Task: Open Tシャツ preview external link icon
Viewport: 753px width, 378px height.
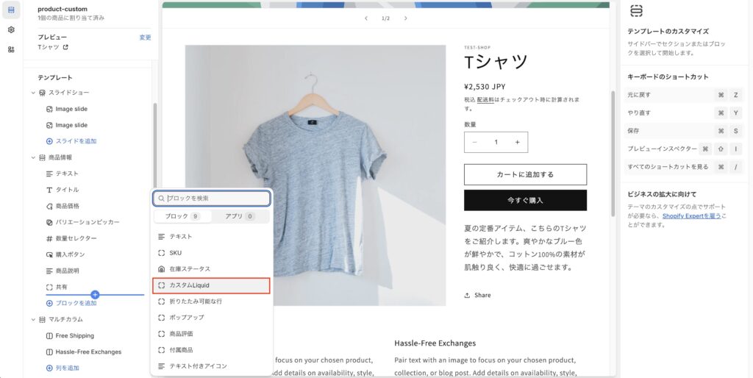Action: pos(65,47)
